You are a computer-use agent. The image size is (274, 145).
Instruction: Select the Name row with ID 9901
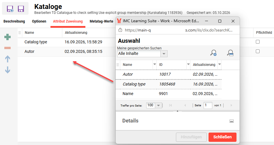pos(169,94)
